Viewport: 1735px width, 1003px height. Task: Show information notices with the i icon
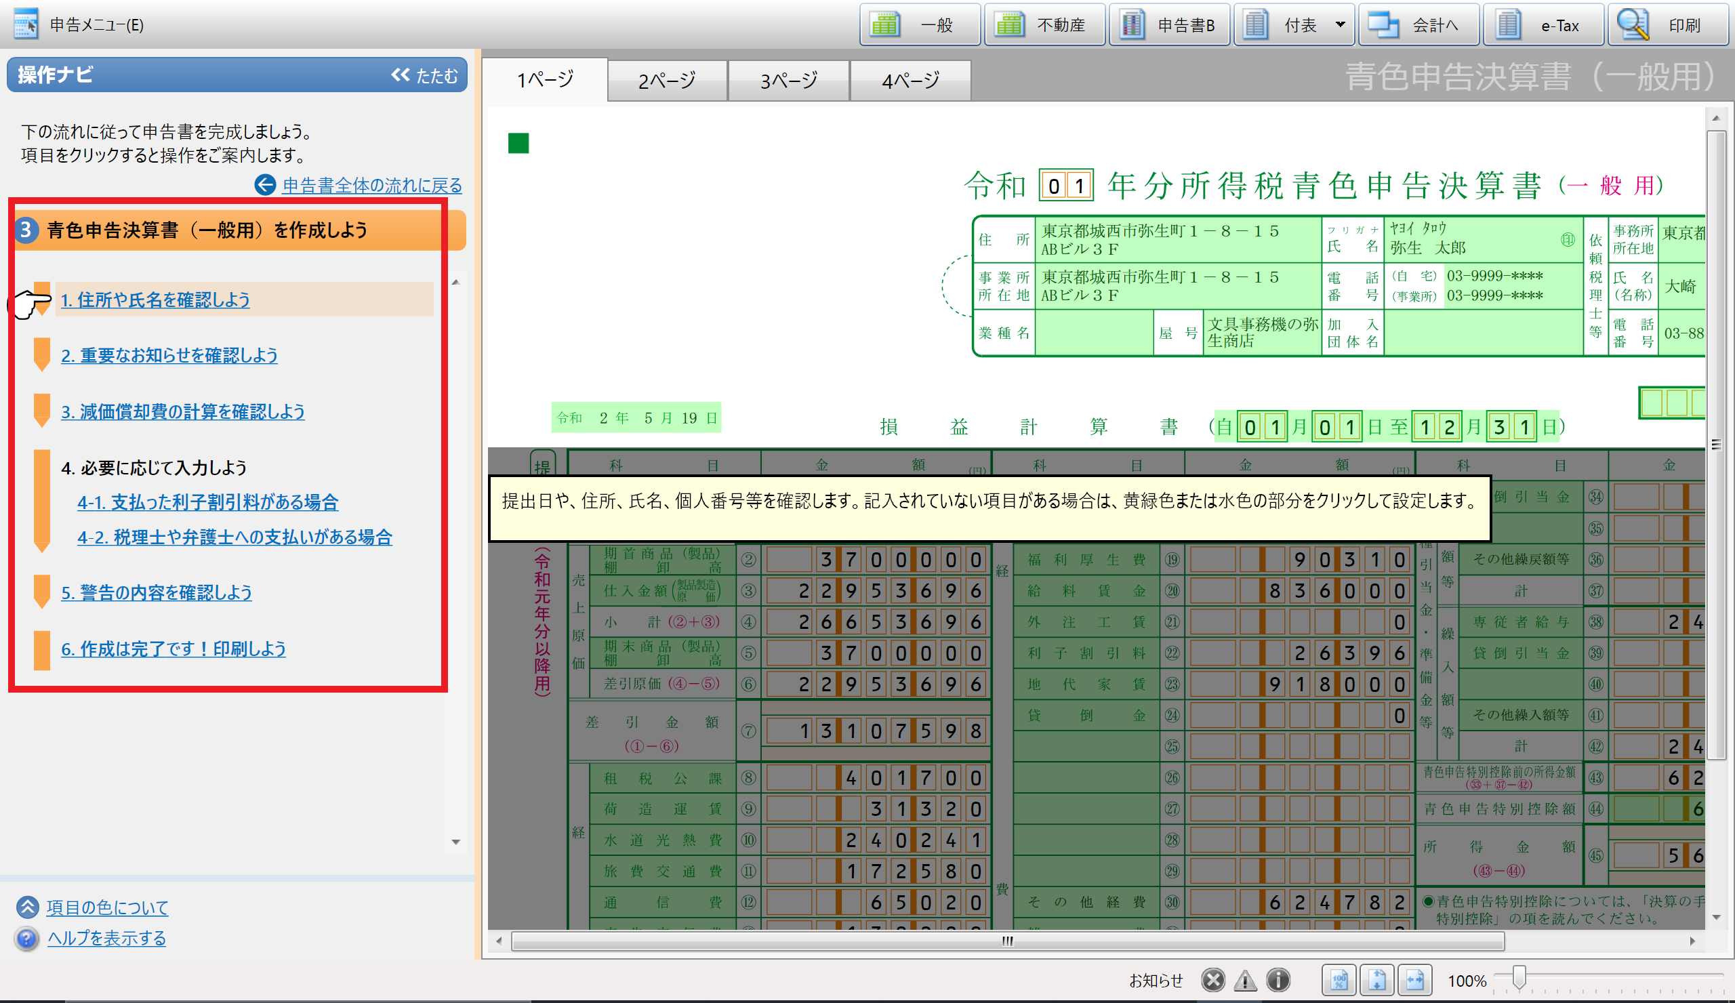[1278, 979]
